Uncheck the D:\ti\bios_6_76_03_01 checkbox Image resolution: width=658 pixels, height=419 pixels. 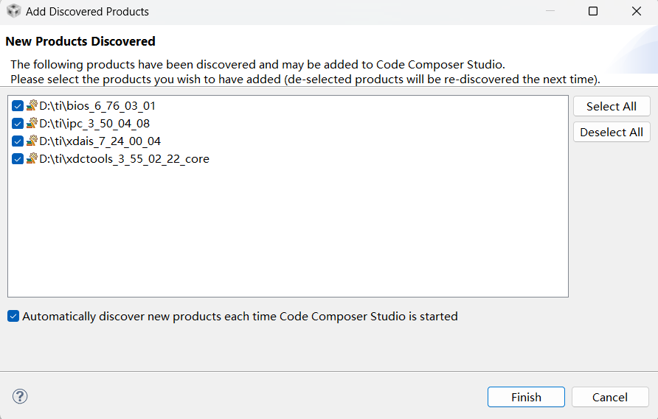(x=18, y=105)
